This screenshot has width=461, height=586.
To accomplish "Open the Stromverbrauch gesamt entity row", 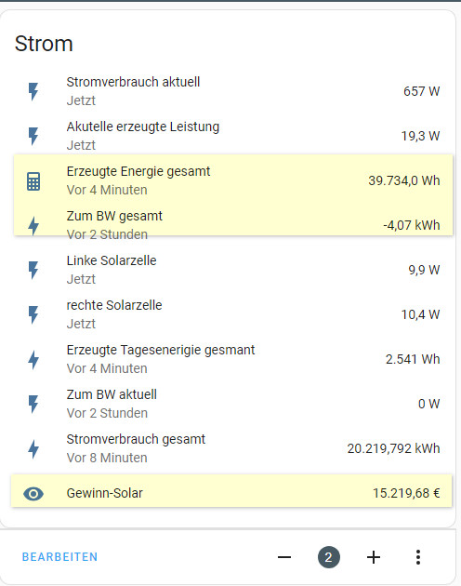I will tap(233, 448).
